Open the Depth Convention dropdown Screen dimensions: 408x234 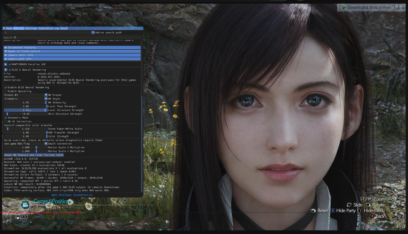tap(25, 144)
